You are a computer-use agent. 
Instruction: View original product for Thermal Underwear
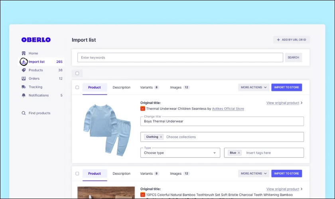(283, 103)
